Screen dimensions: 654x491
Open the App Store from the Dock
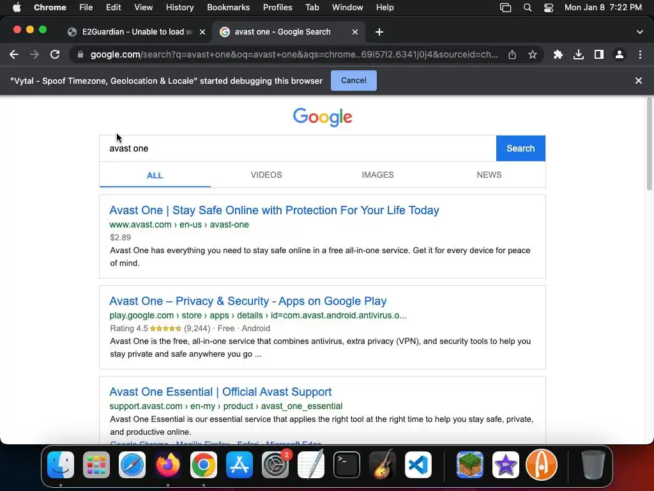[240, 465]
